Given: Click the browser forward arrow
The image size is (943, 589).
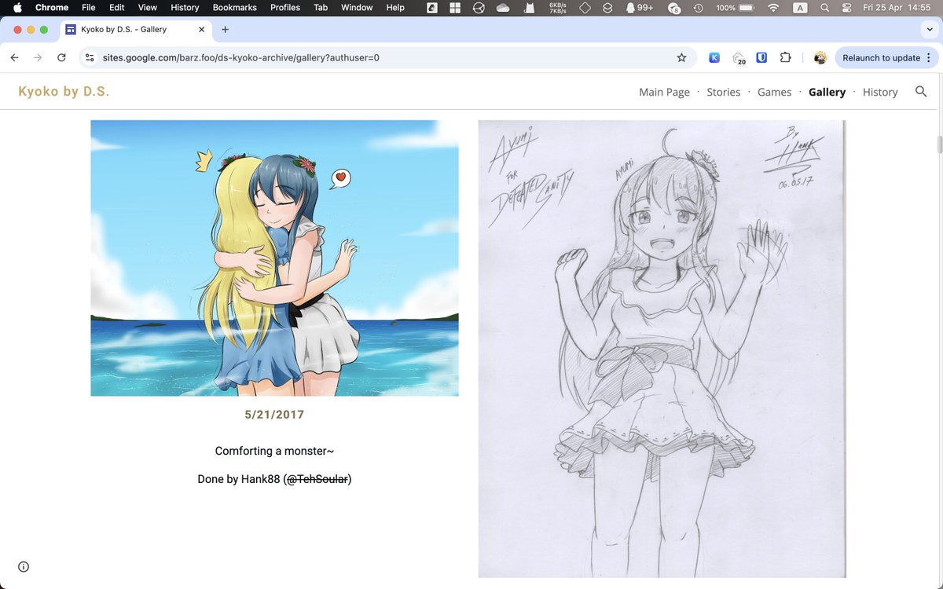Looking at the screenshot, I should point(38,57).
